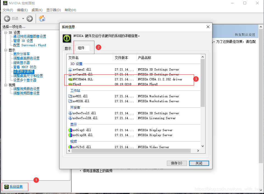The image size is (264, 194).
Task: Click the 工作站 group header
Action: click(x=75, y=90)
